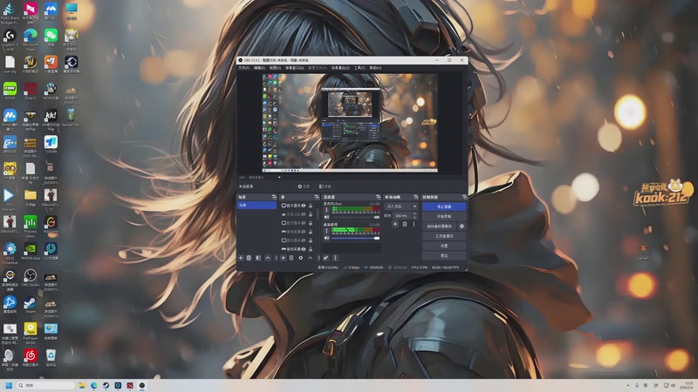The height and width of the screenshot is (392, 698).
Task: Select the WeChat desktop icon
Action: [x=51, y=37]
